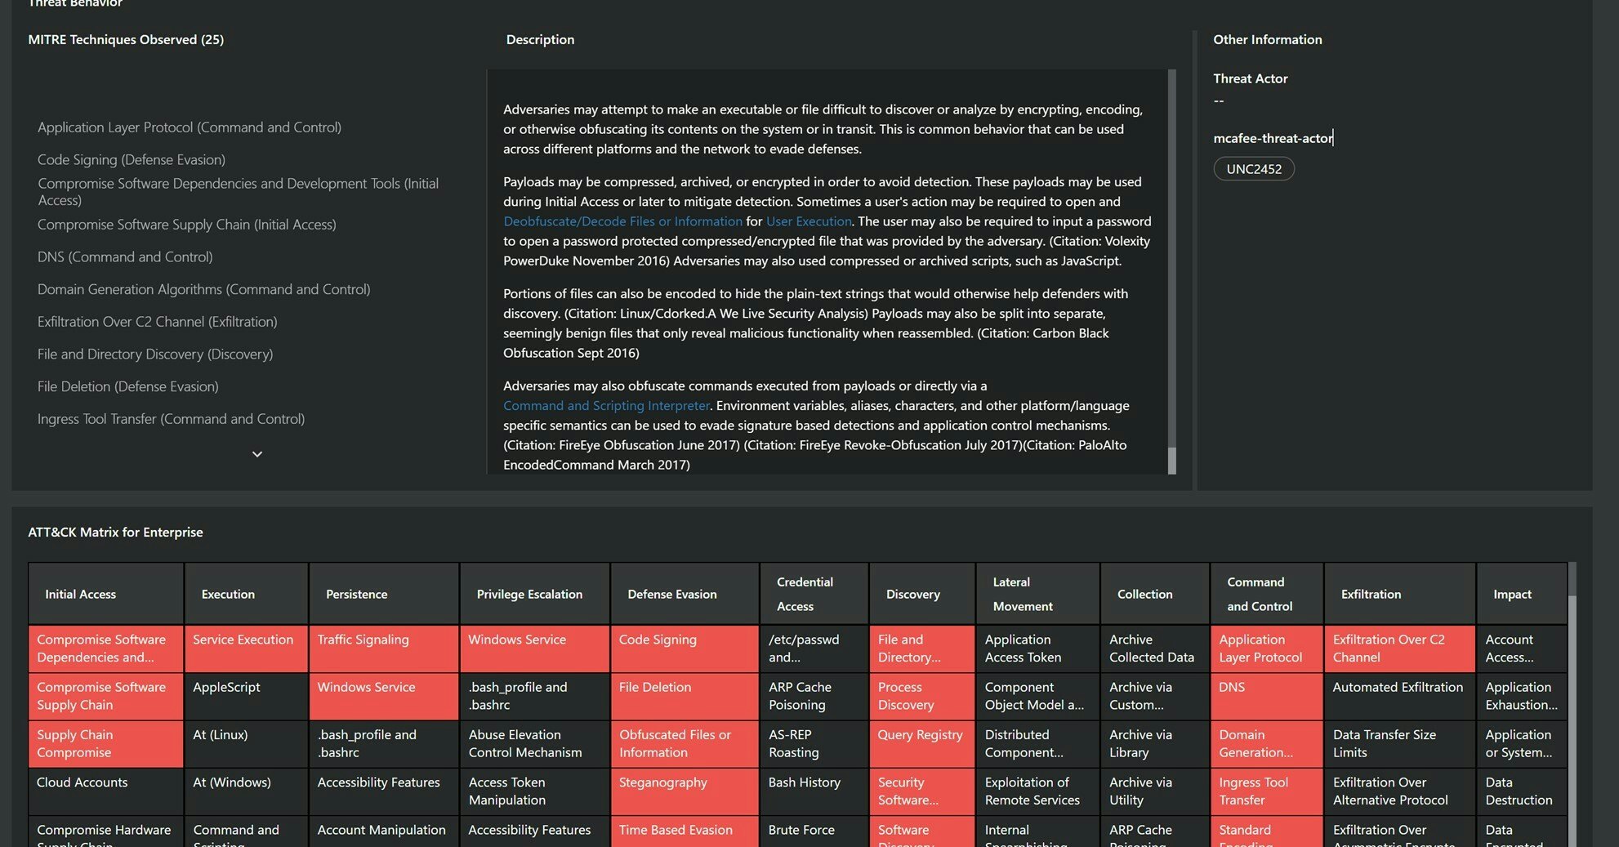This screenshot has height=847, width=1619.
Task: Select DNS (Command and Control) in the list
Action: point(125,257)
